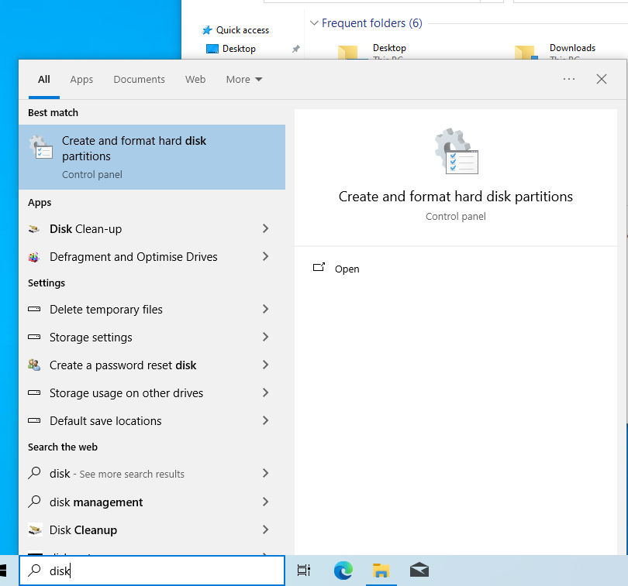Click the Storage settings drive icon
This screenshot has width=628, height=586.
(34, 338)
